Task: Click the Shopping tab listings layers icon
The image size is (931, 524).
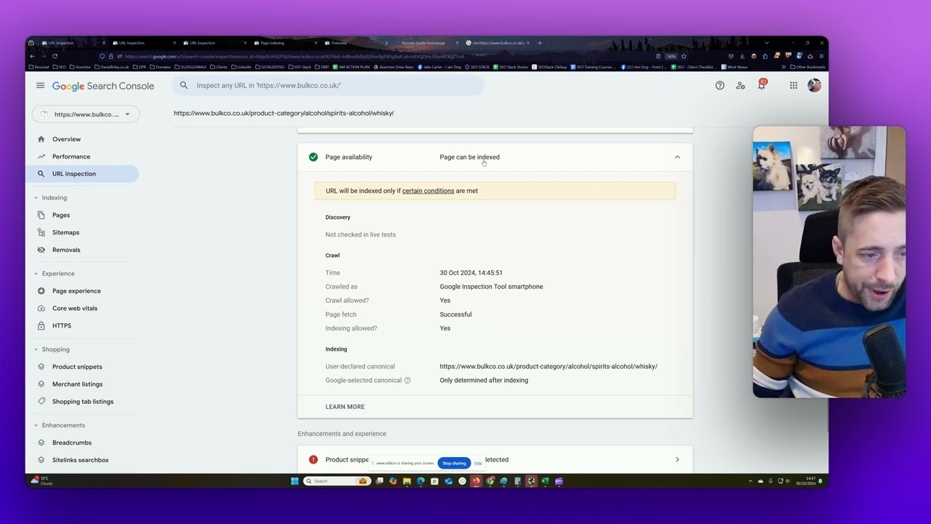Action: tap(41, 401)
